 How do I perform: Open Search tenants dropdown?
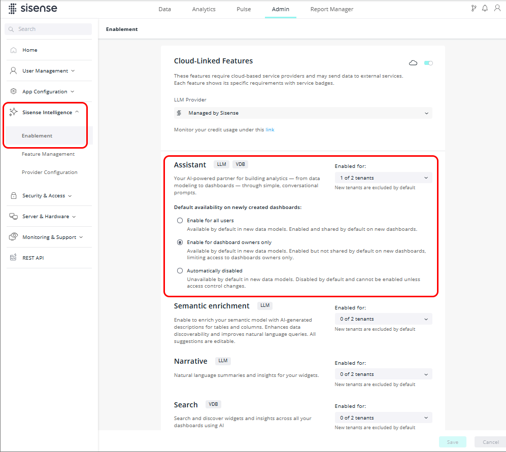point(383,418)
